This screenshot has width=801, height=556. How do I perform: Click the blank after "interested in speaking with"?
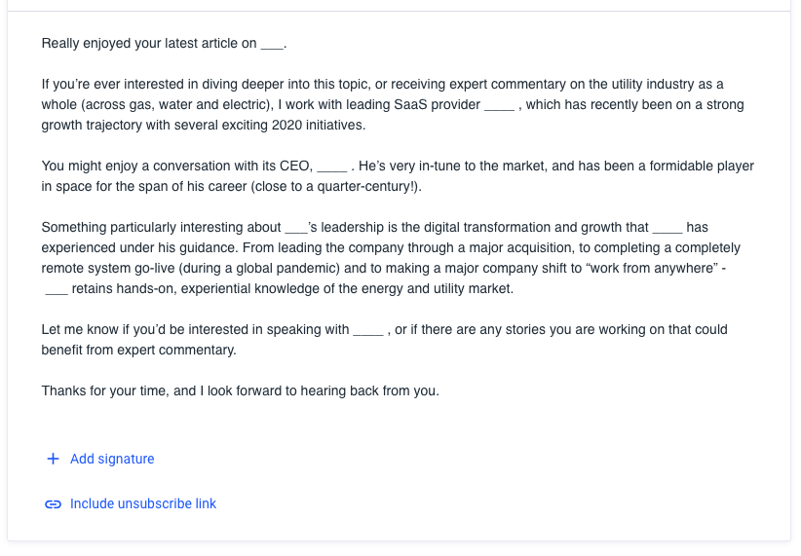pyautogui.click(x=367, y=330)
